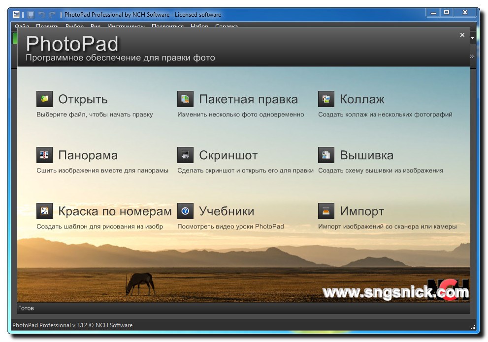Click the Redo arrow in title bar
Image resolution: width=488 pixels, height=342 pixels.
point(52,15)
